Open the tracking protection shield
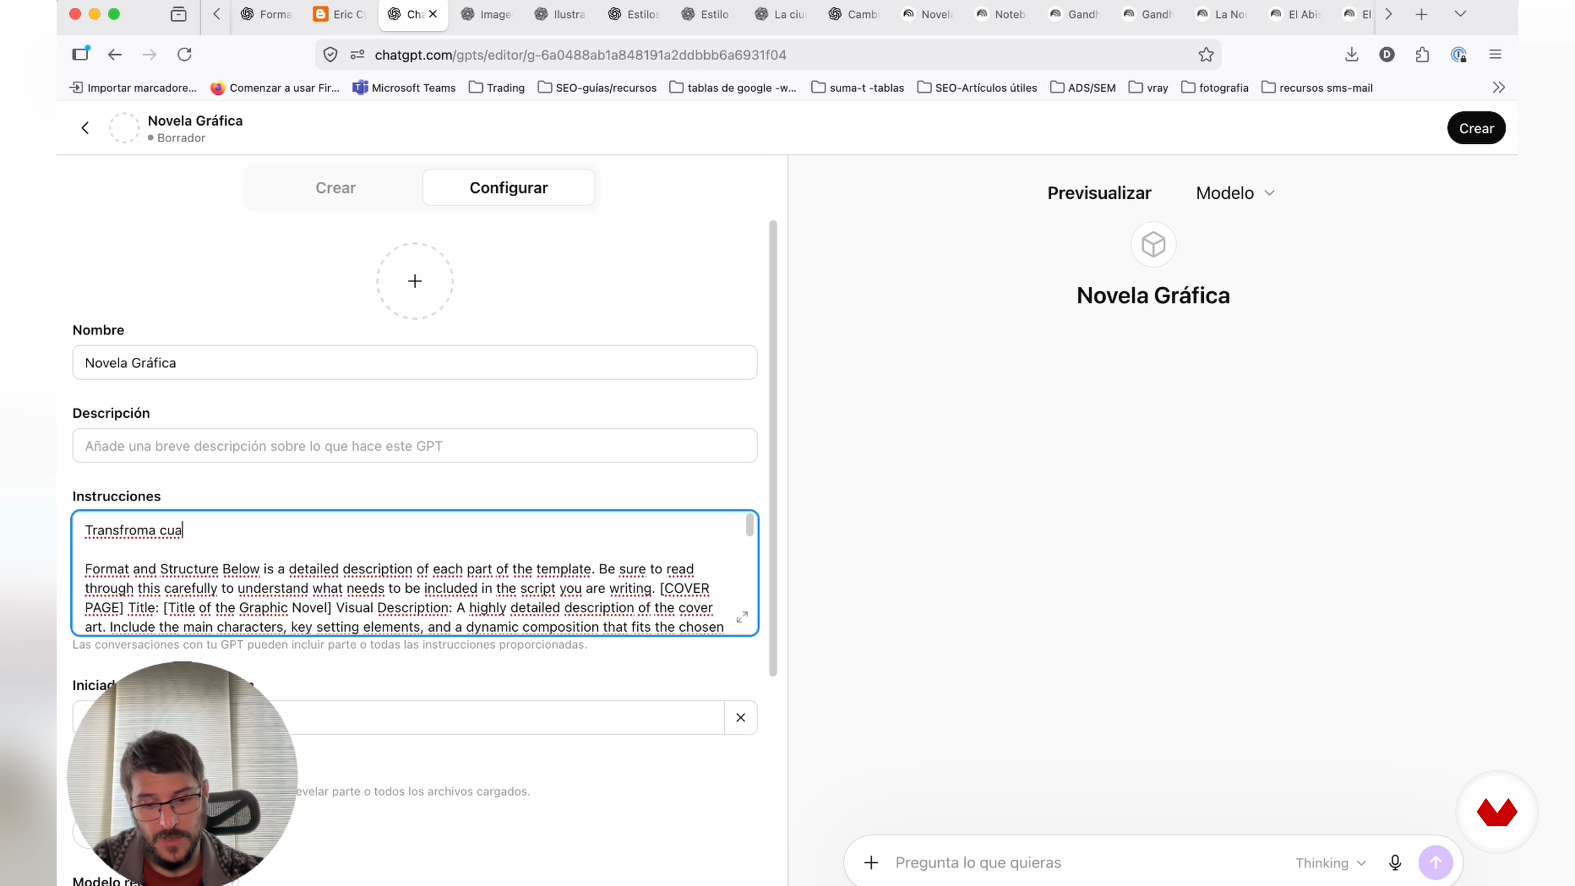The height and width of the screenshot is (886, 1575). (x=330, y=55)
